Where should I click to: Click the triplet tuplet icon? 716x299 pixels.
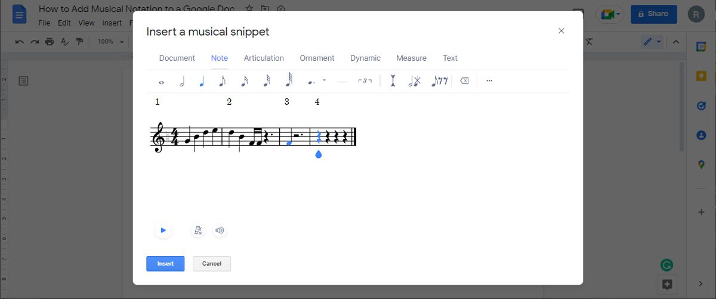tap(365, 81)
